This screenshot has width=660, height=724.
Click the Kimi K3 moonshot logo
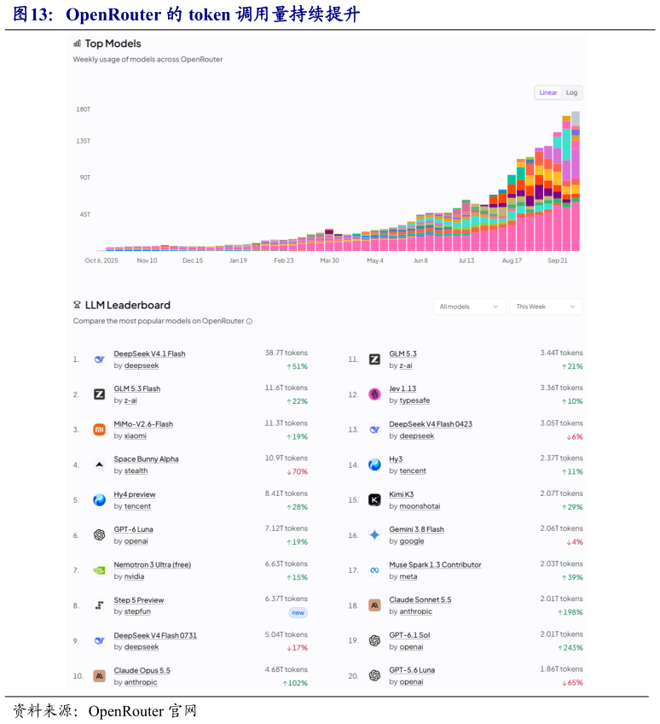(x=374, y=500)
